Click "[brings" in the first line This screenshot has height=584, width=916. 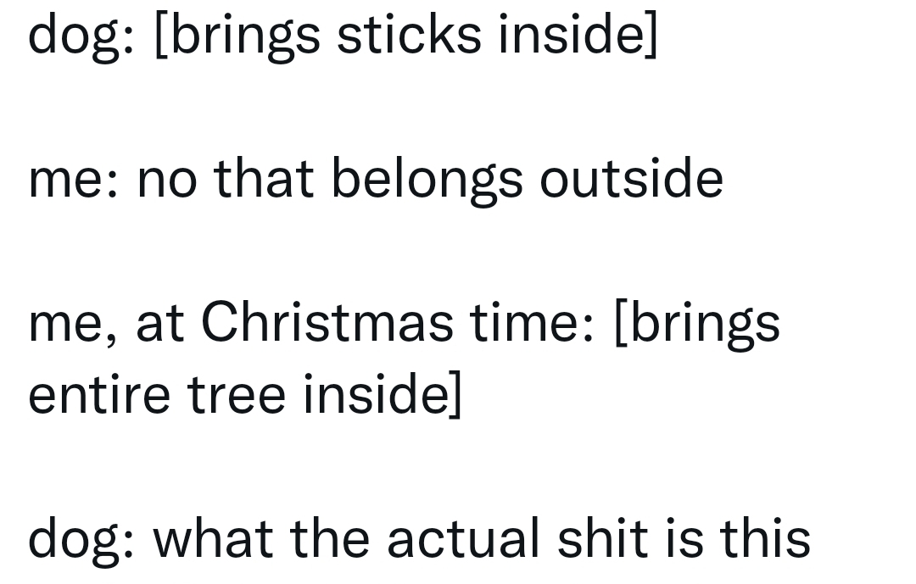pyautogui.click(x=237, y=37)
